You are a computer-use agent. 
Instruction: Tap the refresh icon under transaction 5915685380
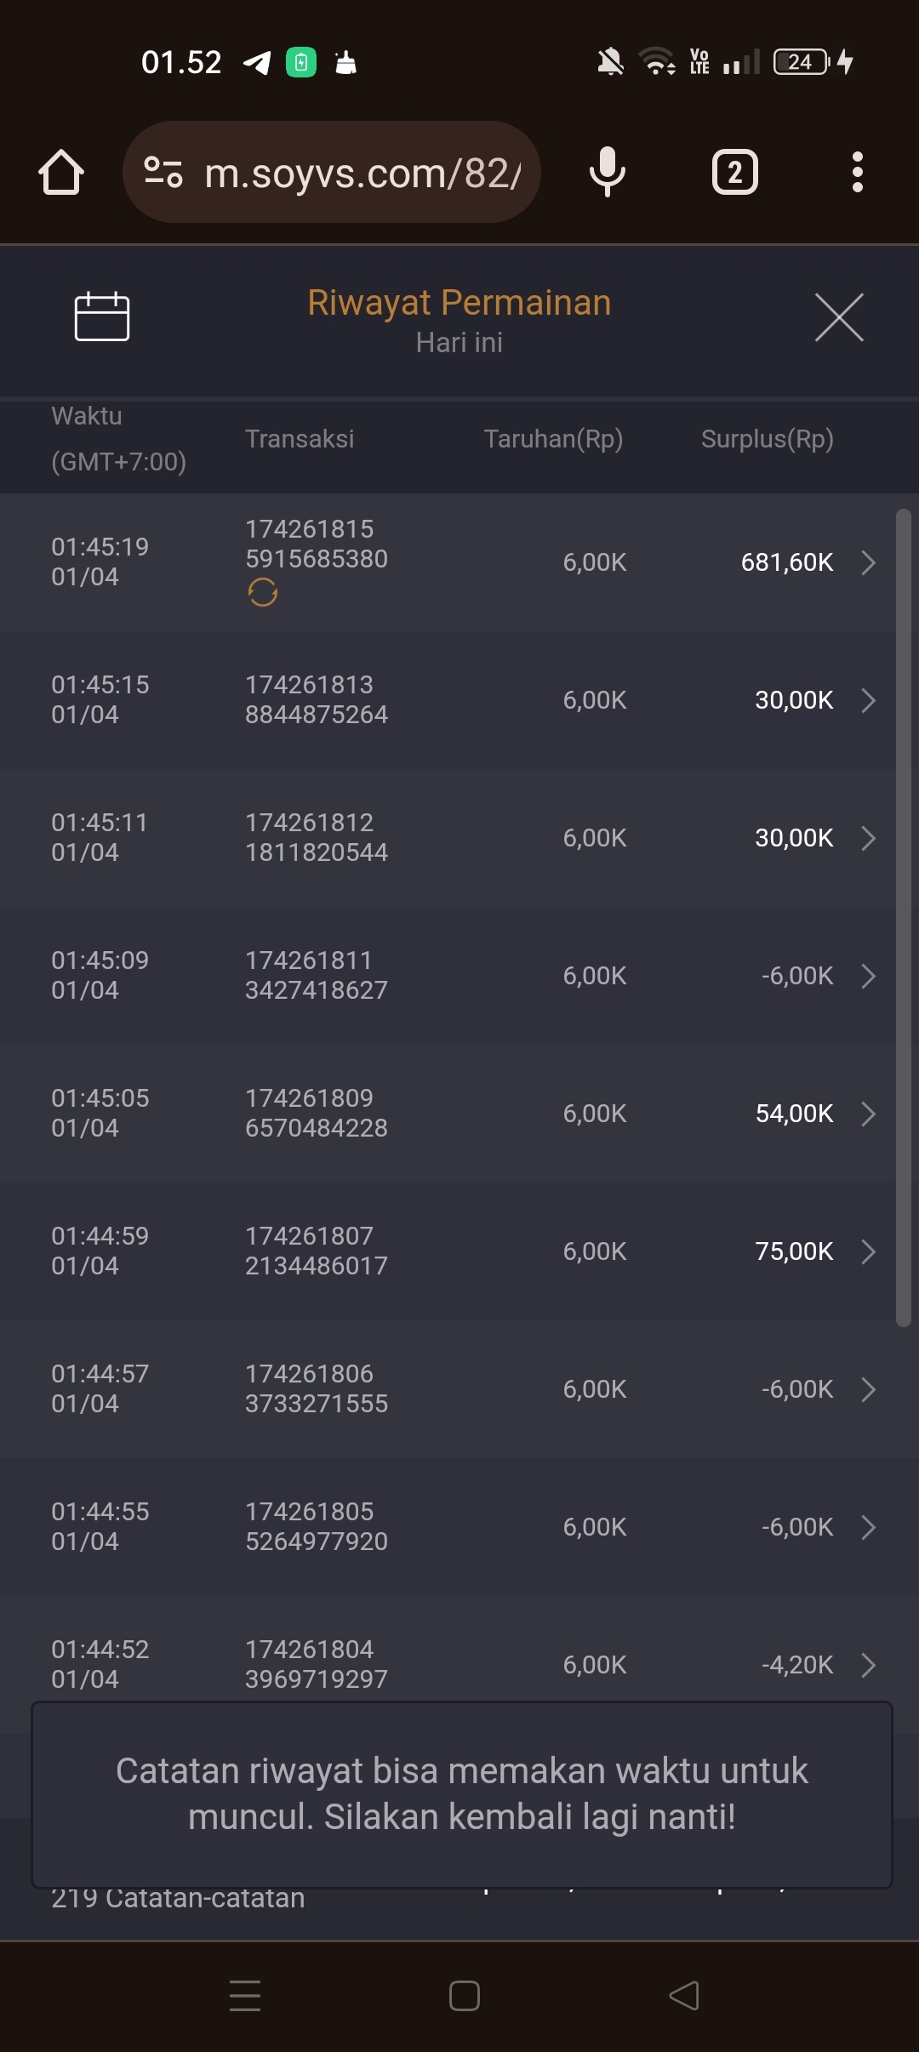(263, 592)
